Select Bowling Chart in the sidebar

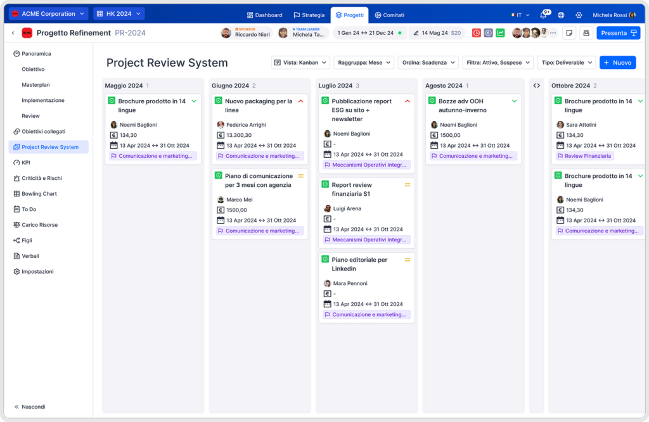(x=39, y=194)
